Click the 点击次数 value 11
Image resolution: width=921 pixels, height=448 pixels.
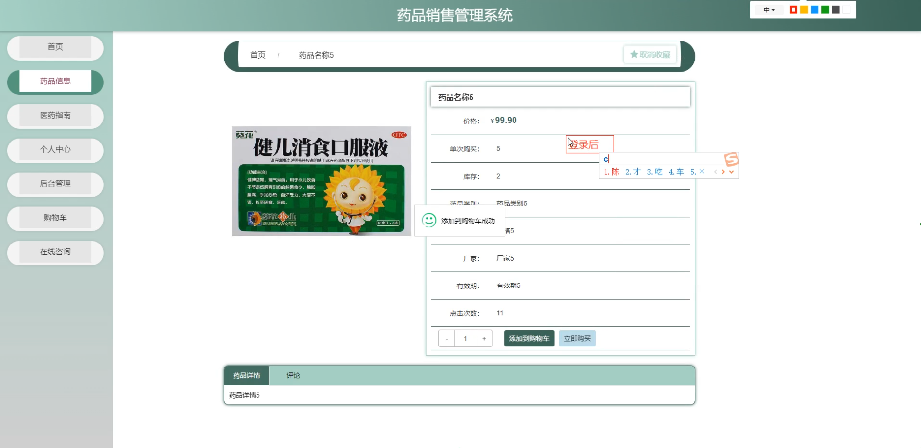(x=500, y=313)
